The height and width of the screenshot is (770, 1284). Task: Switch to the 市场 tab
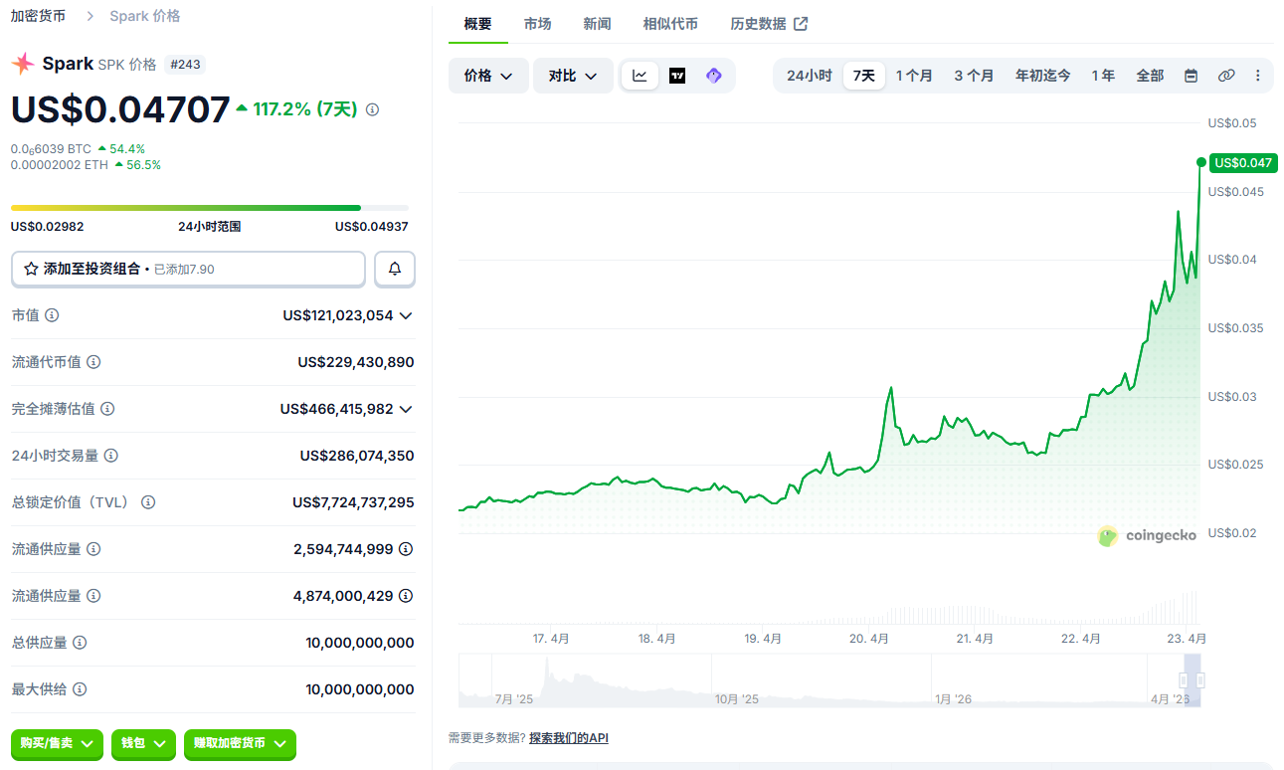tap(538, 24)
